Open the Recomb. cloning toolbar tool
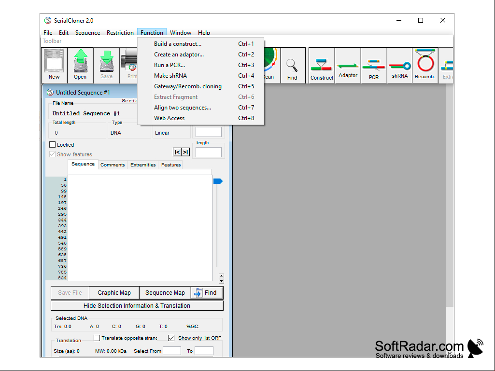This screenshot has width=495, height=371. coord(425,65)
